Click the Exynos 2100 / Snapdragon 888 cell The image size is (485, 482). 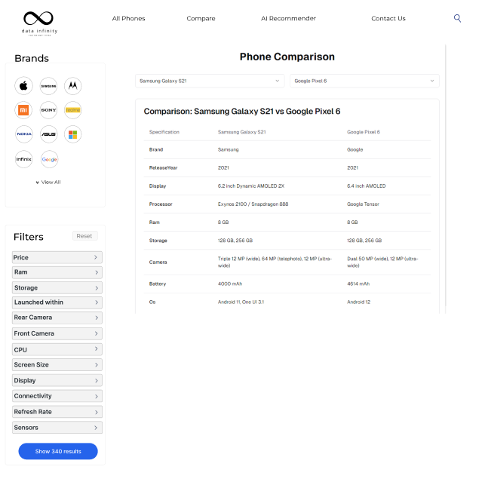[253, 204]
